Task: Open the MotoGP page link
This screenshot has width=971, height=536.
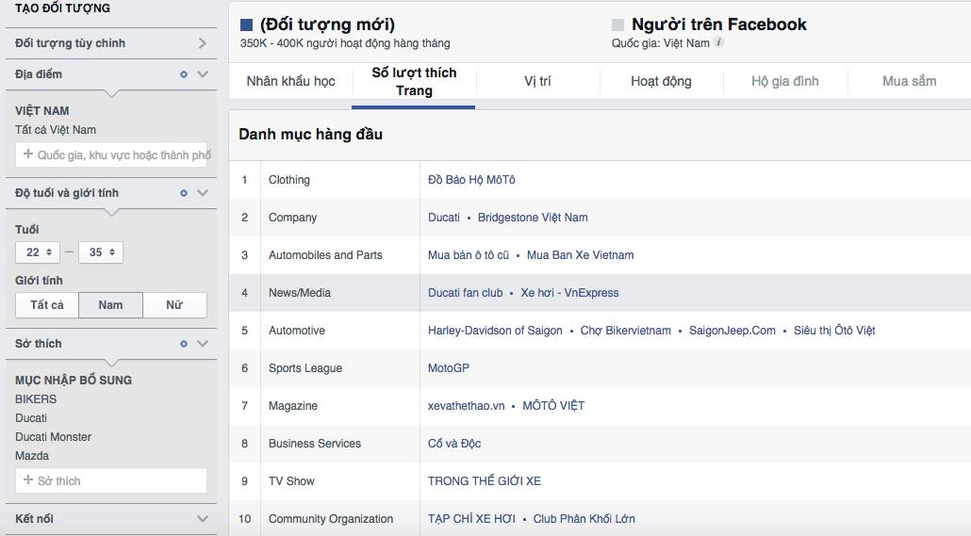Action: pos(449,368)
